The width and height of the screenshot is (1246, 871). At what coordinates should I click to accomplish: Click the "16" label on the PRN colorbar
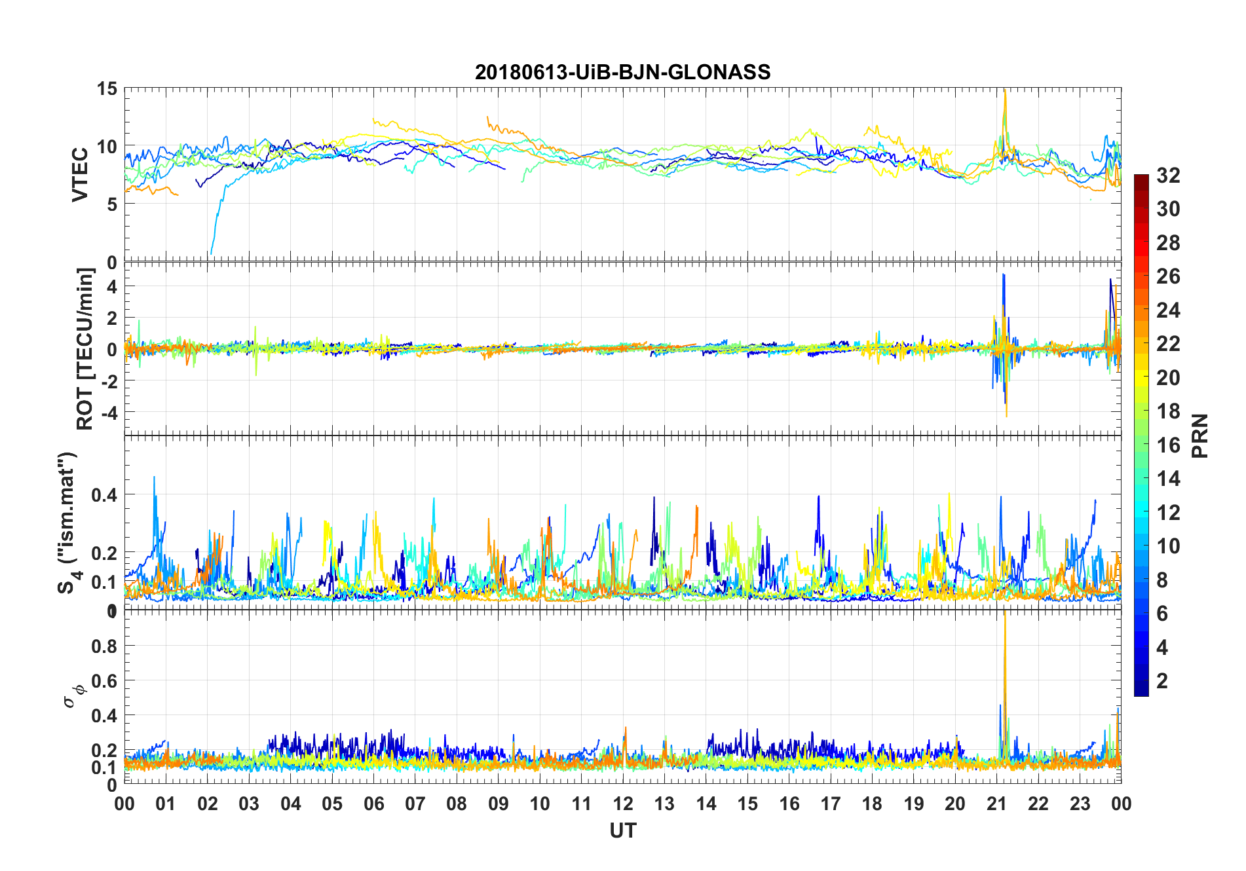1168,445
